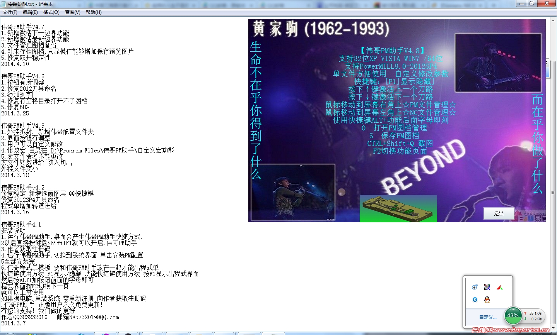This screenshot has width=557, height=335.
Task: Click the green 3D mold model thumbnail
Action: 398,208
